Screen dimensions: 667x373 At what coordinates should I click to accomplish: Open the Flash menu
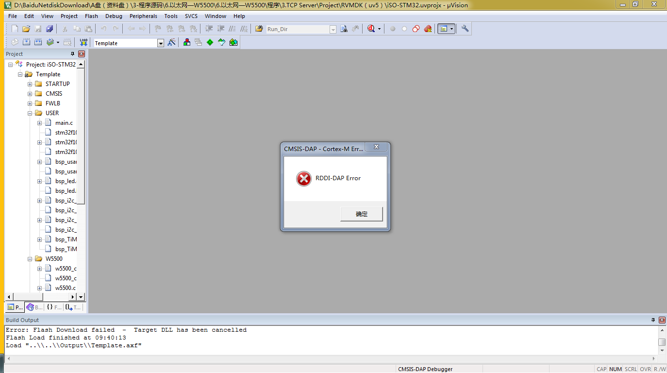pyautogui.click(x=91, y=16)
